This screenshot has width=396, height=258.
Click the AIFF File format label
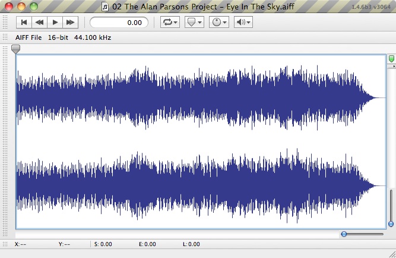point(28,37)
